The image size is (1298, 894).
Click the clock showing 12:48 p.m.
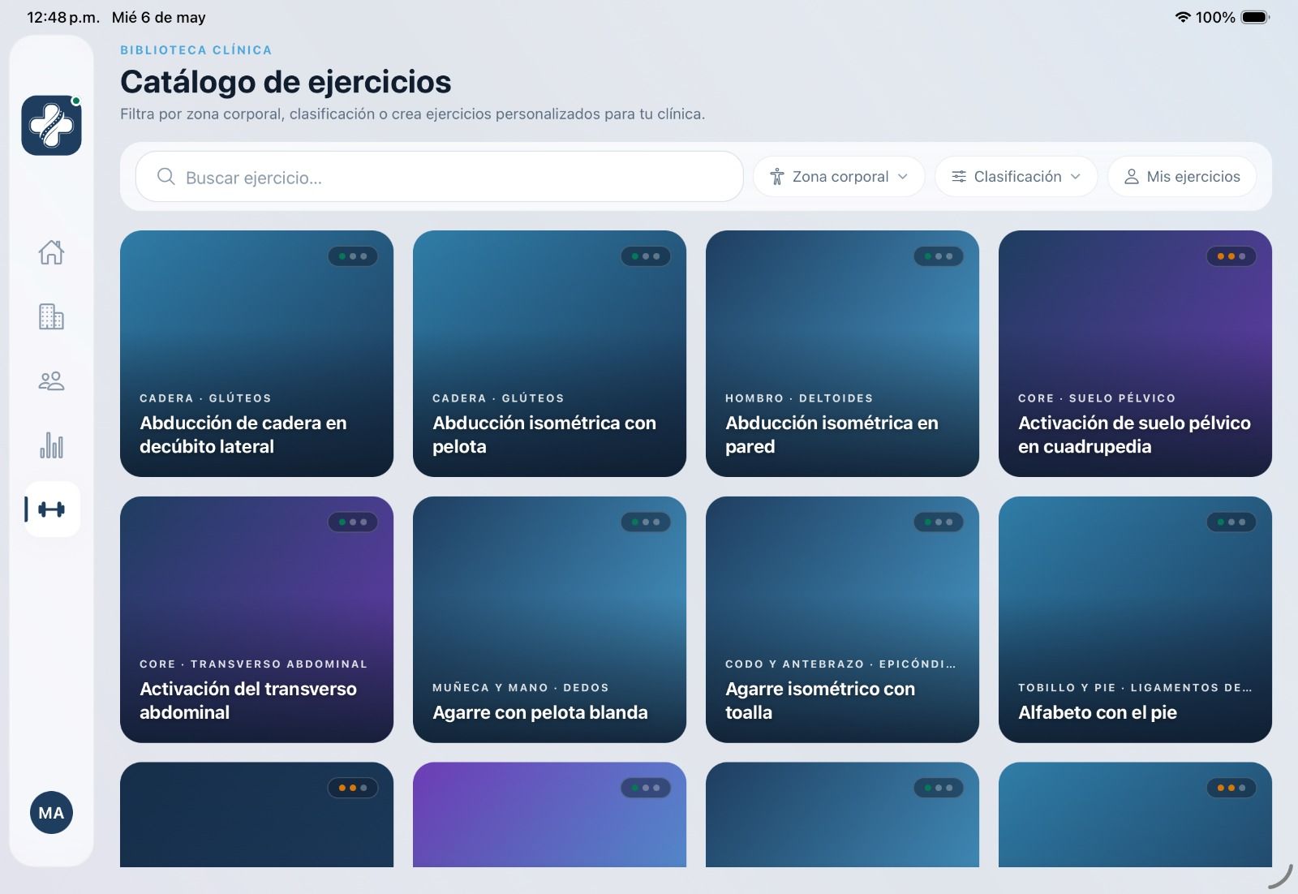click(x=63, y=17)
